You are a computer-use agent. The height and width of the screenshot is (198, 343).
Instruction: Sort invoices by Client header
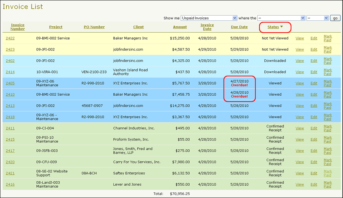(138, 27)
